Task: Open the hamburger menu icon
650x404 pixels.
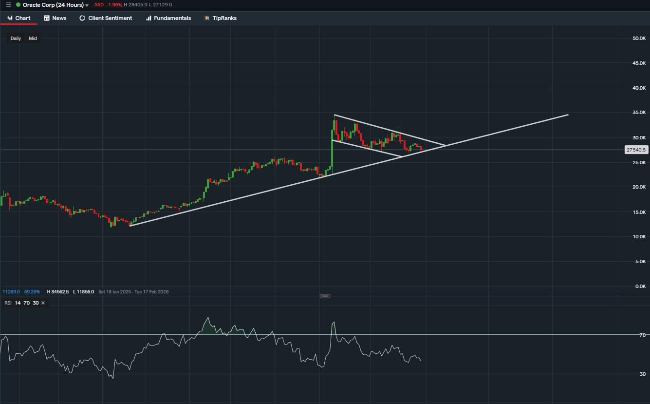Action: pyautogui.click(x=7, y=4)
